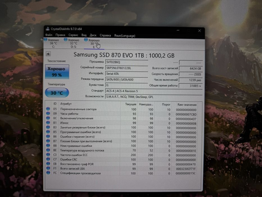Click the rotation speed value ---- (SSD)
This screenshot has width=262, height=197.
pyautogui.click(x=191, y=74)
